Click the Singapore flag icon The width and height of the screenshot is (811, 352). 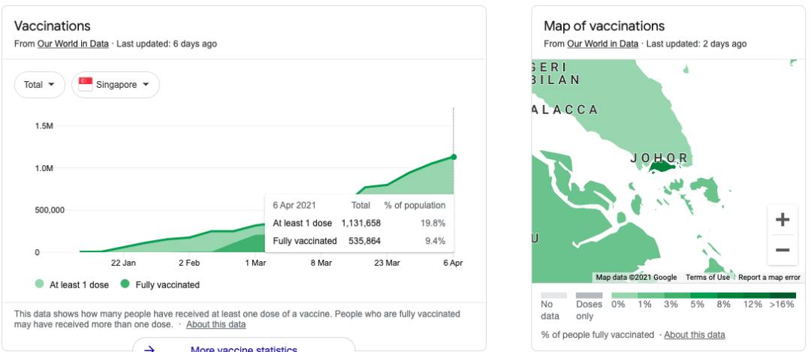click(85, 85)
